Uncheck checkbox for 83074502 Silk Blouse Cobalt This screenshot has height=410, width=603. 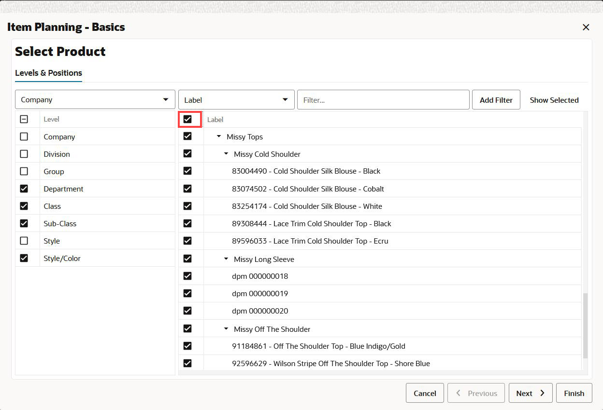pyautogui.click(x=187, y=189)
